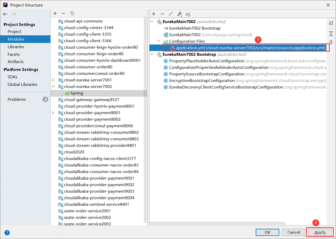Viewport: 336px width, 239px height.
Task: Open the Facets settings
Action: pyautogui.click(x=14, y=54)
